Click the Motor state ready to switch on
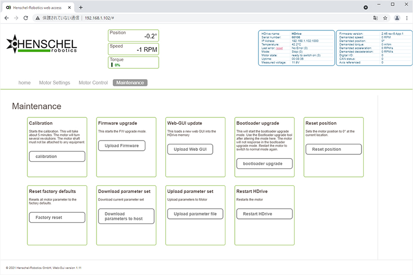 tap(306, 55)
